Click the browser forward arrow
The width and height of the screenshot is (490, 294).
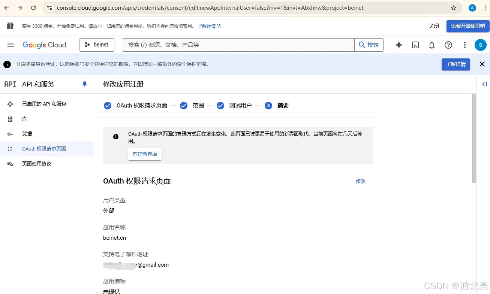(20, 8)
